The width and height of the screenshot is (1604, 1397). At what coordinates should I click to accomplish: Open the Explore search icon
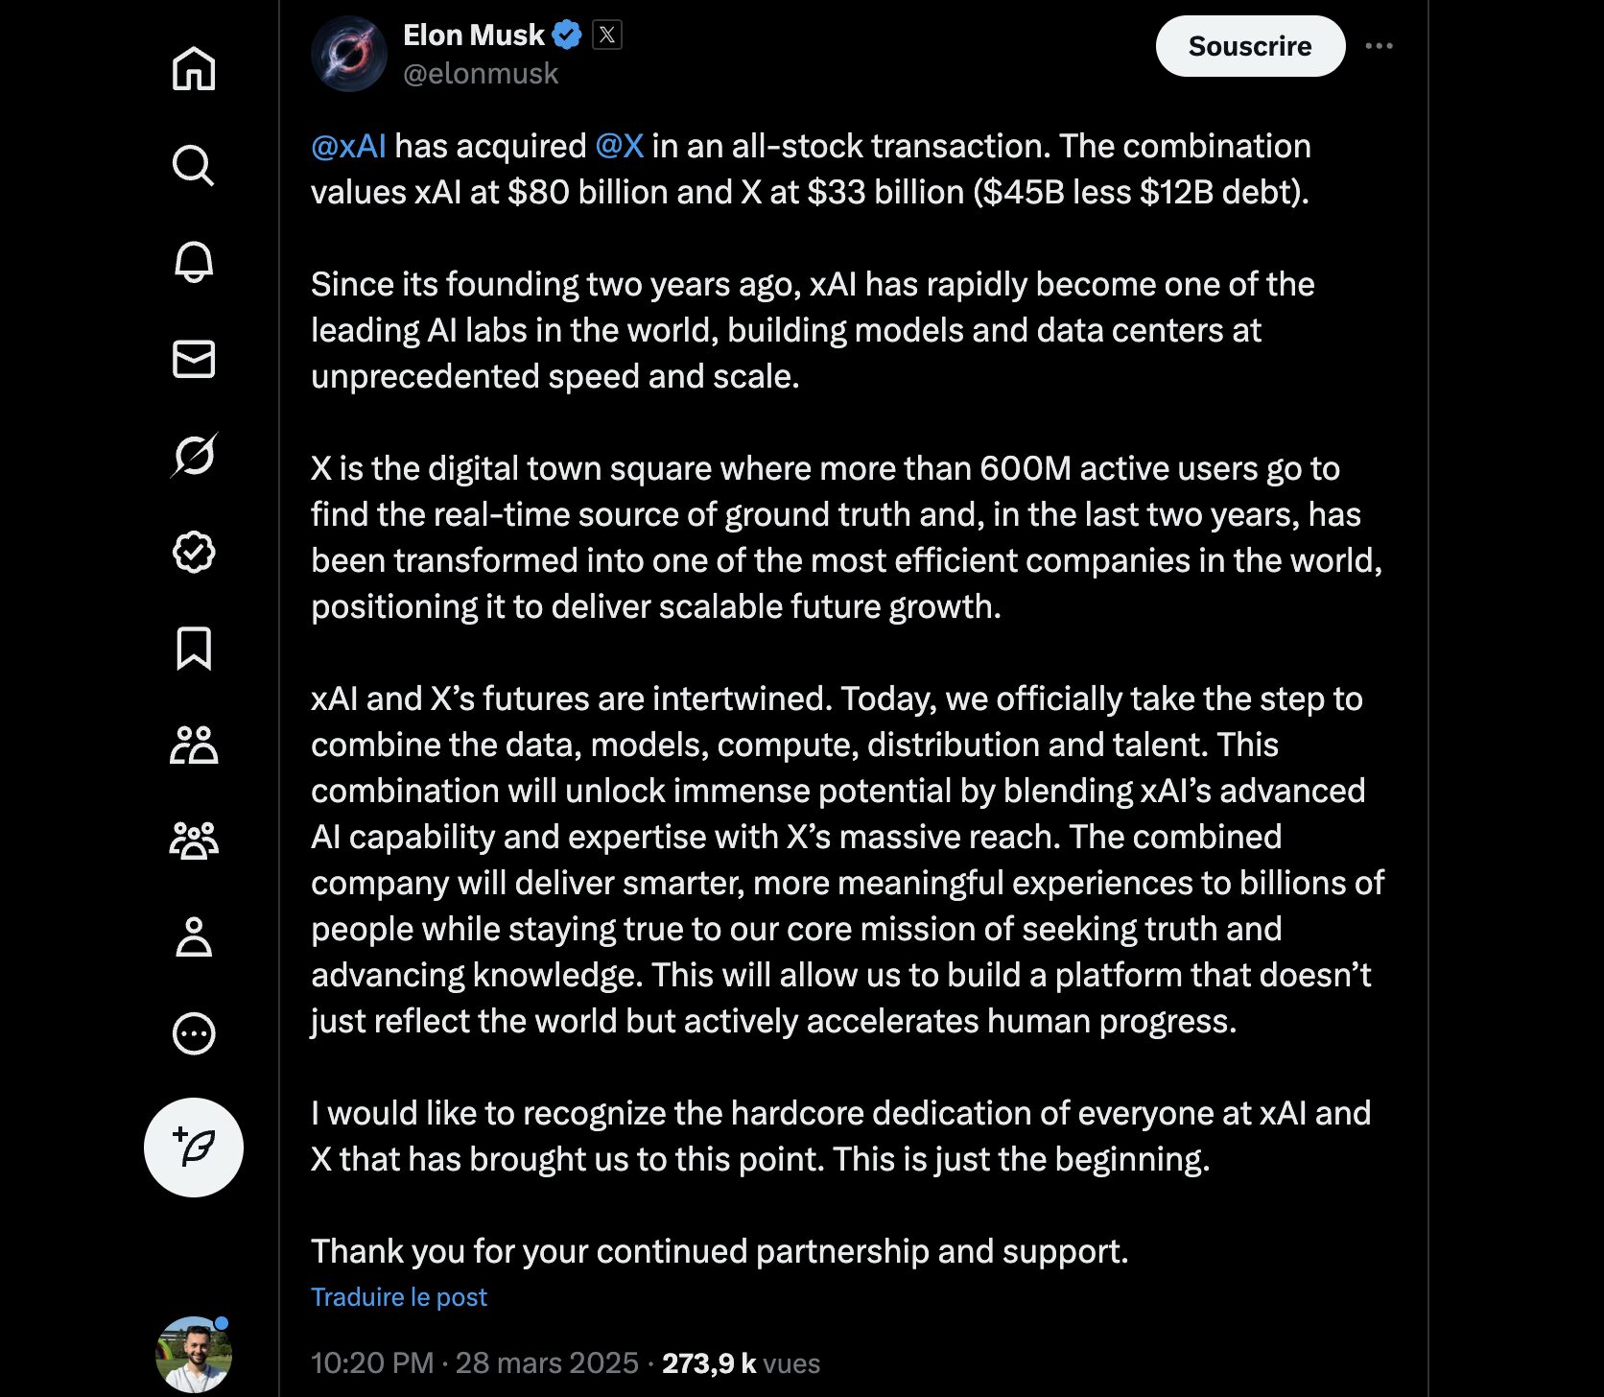tap(194, 165)
